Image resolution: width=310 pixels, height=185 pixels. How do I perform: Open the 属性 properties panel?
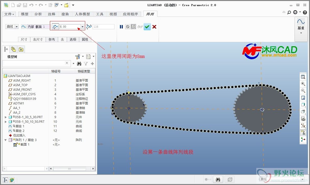pos(85,39)
